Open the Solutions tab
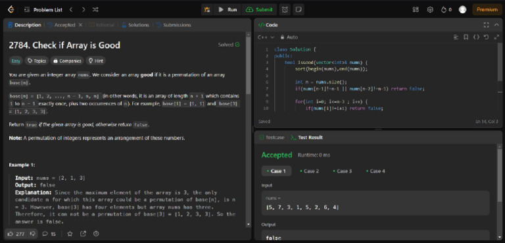Image resolution: width=505 pixels, height=243 pixels. [x=135, y=25]
